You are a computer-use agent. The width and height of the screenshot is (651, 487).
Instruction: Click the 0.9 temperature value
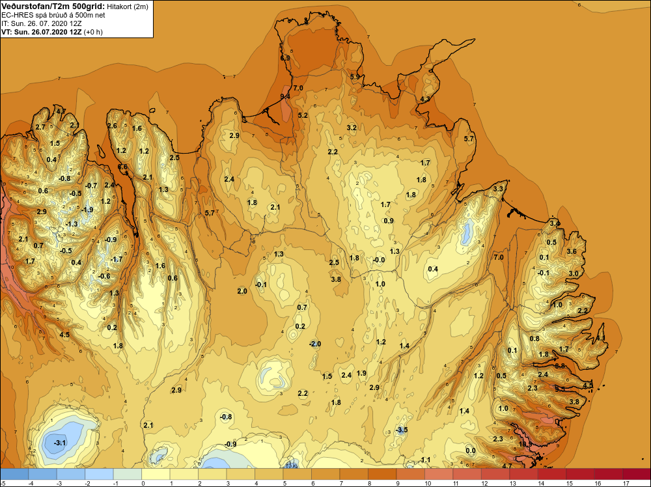click(389, 221)
